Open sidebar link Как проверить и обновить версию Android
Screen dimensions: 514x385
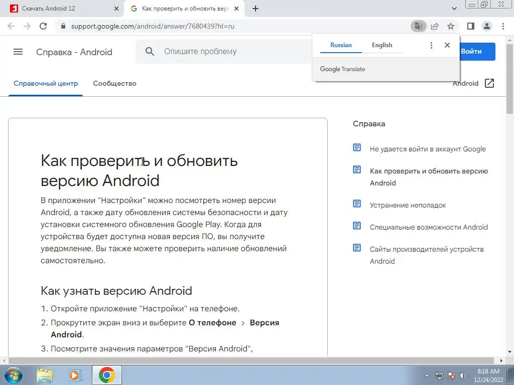(429, 177)
